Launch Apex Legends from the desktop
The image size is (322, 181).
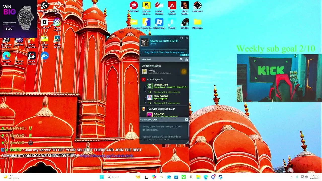pos(172,8)
